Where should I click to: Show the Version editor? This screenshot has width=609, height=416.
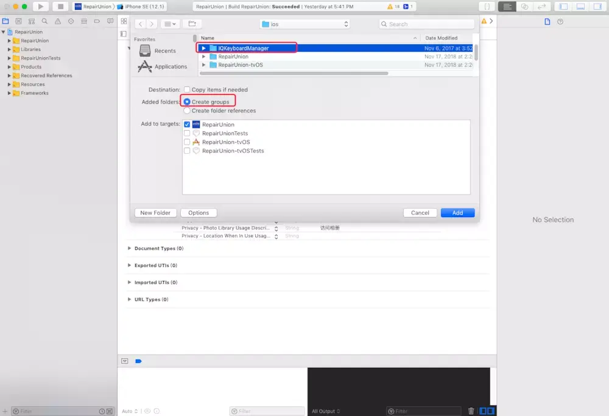[541, 7]
